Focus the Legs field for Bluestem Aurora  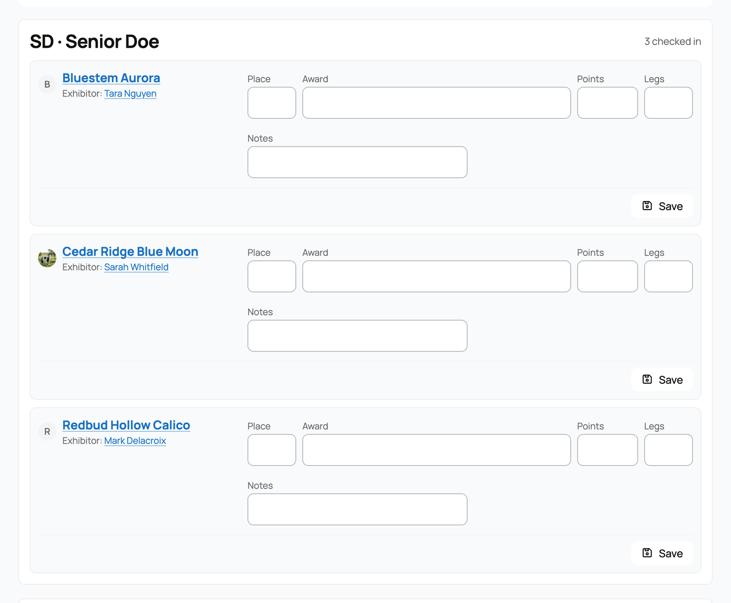click(668, 103)
